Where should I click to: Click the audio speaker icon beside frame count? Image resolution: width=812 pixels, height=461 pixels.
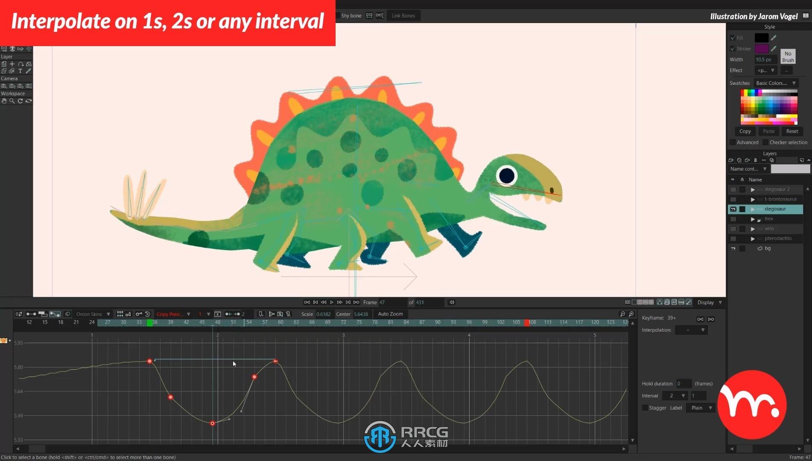[x=452, y=302]
